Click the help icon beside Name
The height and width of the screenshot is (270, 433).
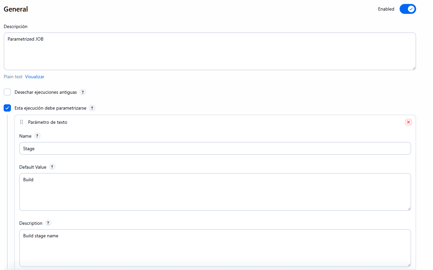point(37,136)
